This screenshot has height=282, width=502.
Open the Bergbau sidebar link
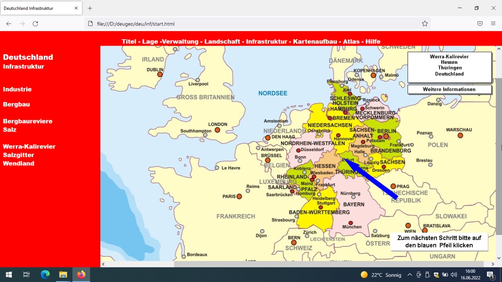point(16,104)
